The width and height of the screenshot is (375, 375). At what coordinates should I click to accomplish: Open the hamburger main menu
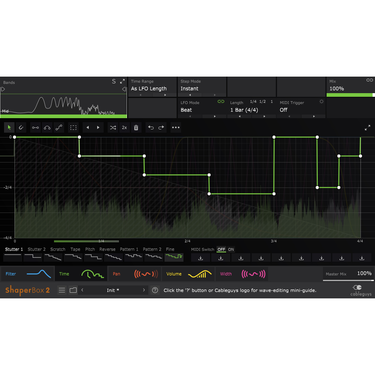[x=62, y=290]
